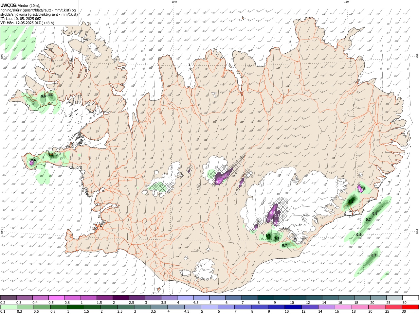Click the 'rigning/skúrir' legend description line
This screenshot has height=314, width=419.
coord(38,10)
